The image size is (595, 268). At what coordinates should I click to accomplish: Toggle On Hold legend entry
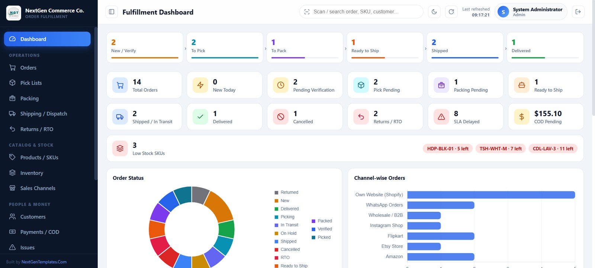tap(286, 233)
